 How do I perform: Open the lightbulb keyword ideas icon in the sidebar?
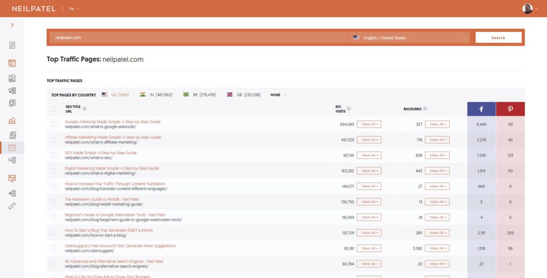pyautogui.click(x=12, y=91)
